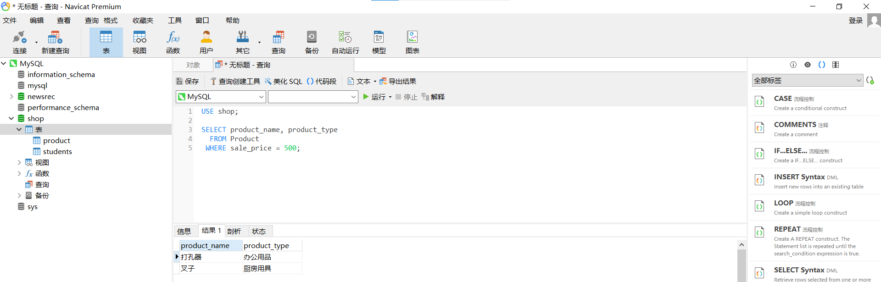Open the empty database combo box

(x=313, y=97)
